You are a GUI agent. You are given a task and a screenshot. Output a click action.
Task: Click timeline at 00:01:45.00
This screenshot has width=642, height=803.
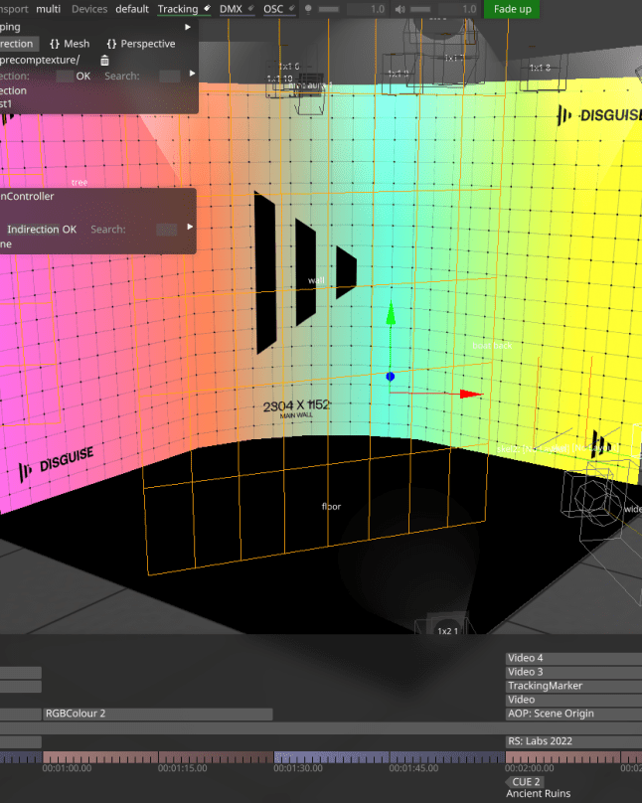(413, 768)
